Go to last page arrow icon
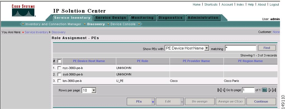Viewport: 285px width, 109px height. (274, 90)
